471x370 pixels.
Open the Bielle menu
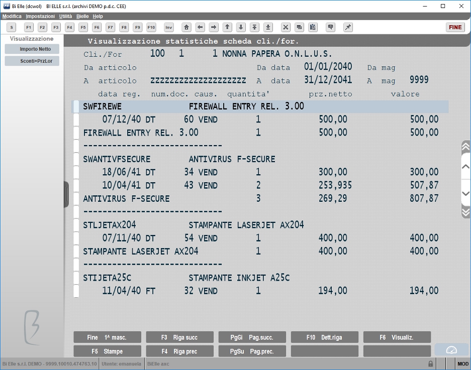point(82,16)
